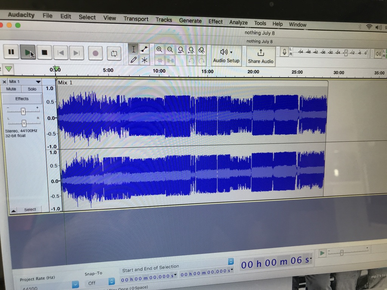Click the Silence audio selection icon
Screen dimensions: 387x290
[x=170, y=61]
